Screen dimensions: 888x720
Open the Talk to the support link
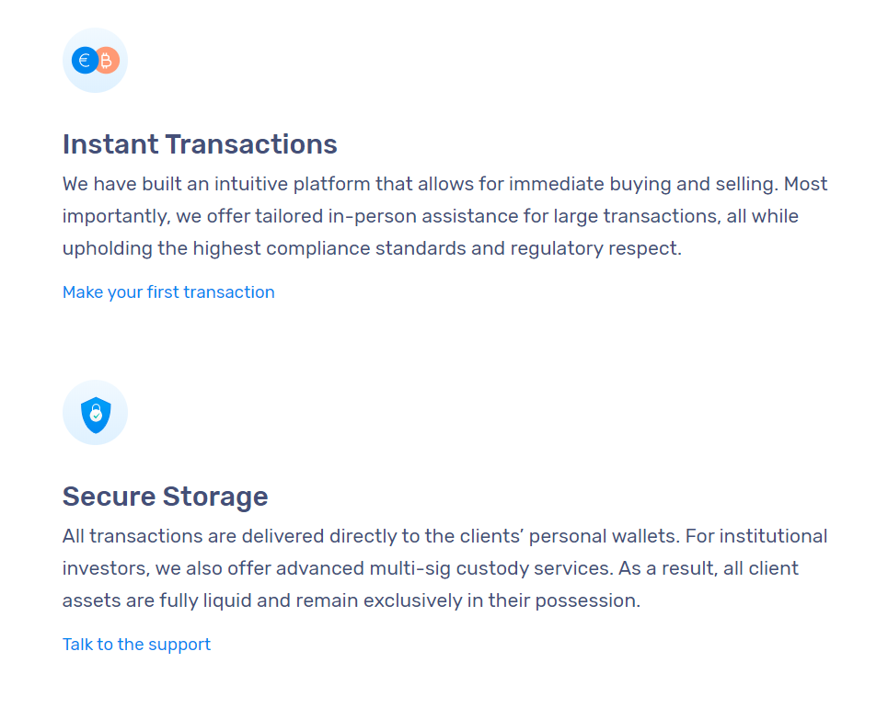click(136, 645)
